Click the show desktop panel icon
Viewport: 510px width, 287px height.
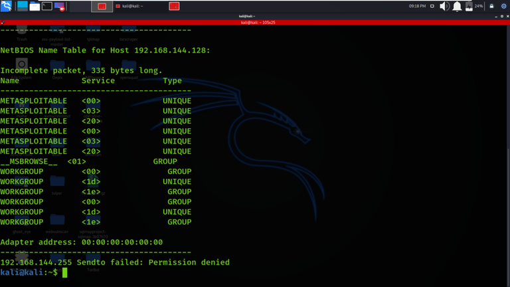pos(23,6)
